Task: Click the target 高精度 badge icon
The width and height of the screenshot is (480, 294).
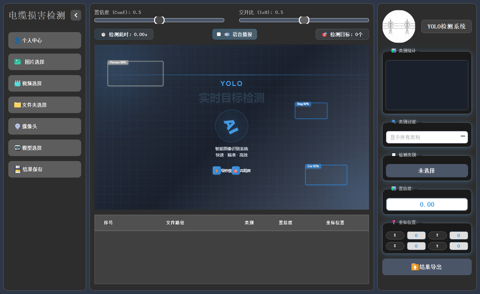Action: (x=236, y=171)
